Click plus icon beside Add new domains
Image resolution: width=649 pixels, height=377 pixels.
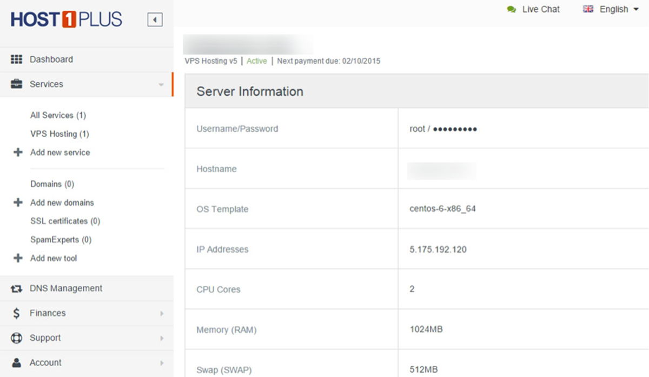coord(18,203)
